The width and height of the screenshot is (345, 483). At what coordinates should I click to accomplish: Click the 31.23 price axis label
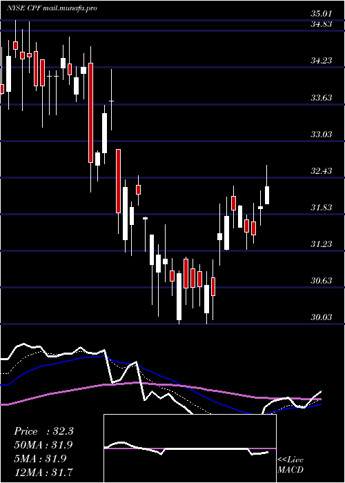point(321,244)
